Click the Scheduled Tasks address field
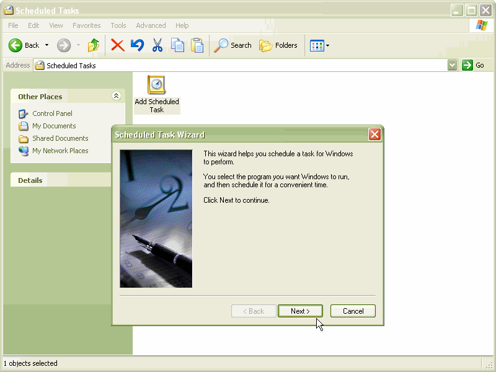Viewport: 496px width, 372px height. click(241, 66)
